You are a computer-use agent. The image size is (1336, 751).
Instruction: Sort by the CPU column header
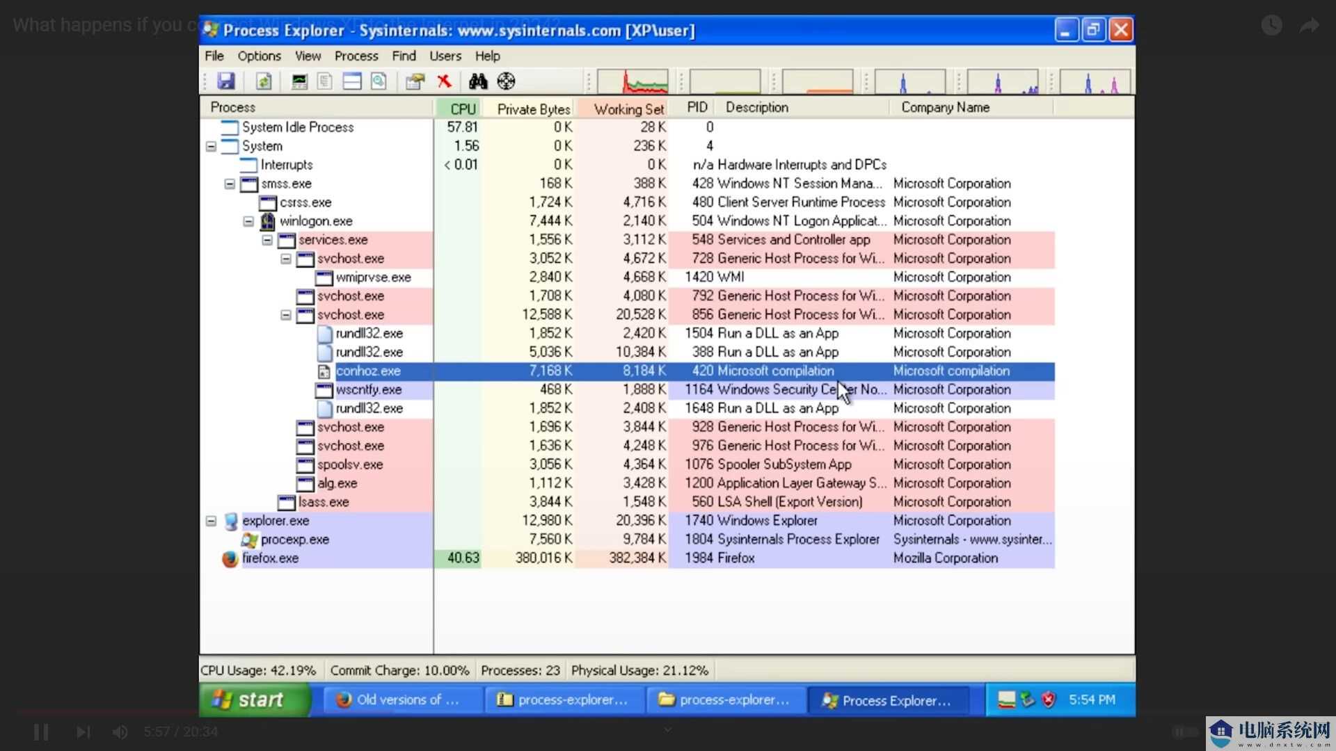click(x=458, y=108)
